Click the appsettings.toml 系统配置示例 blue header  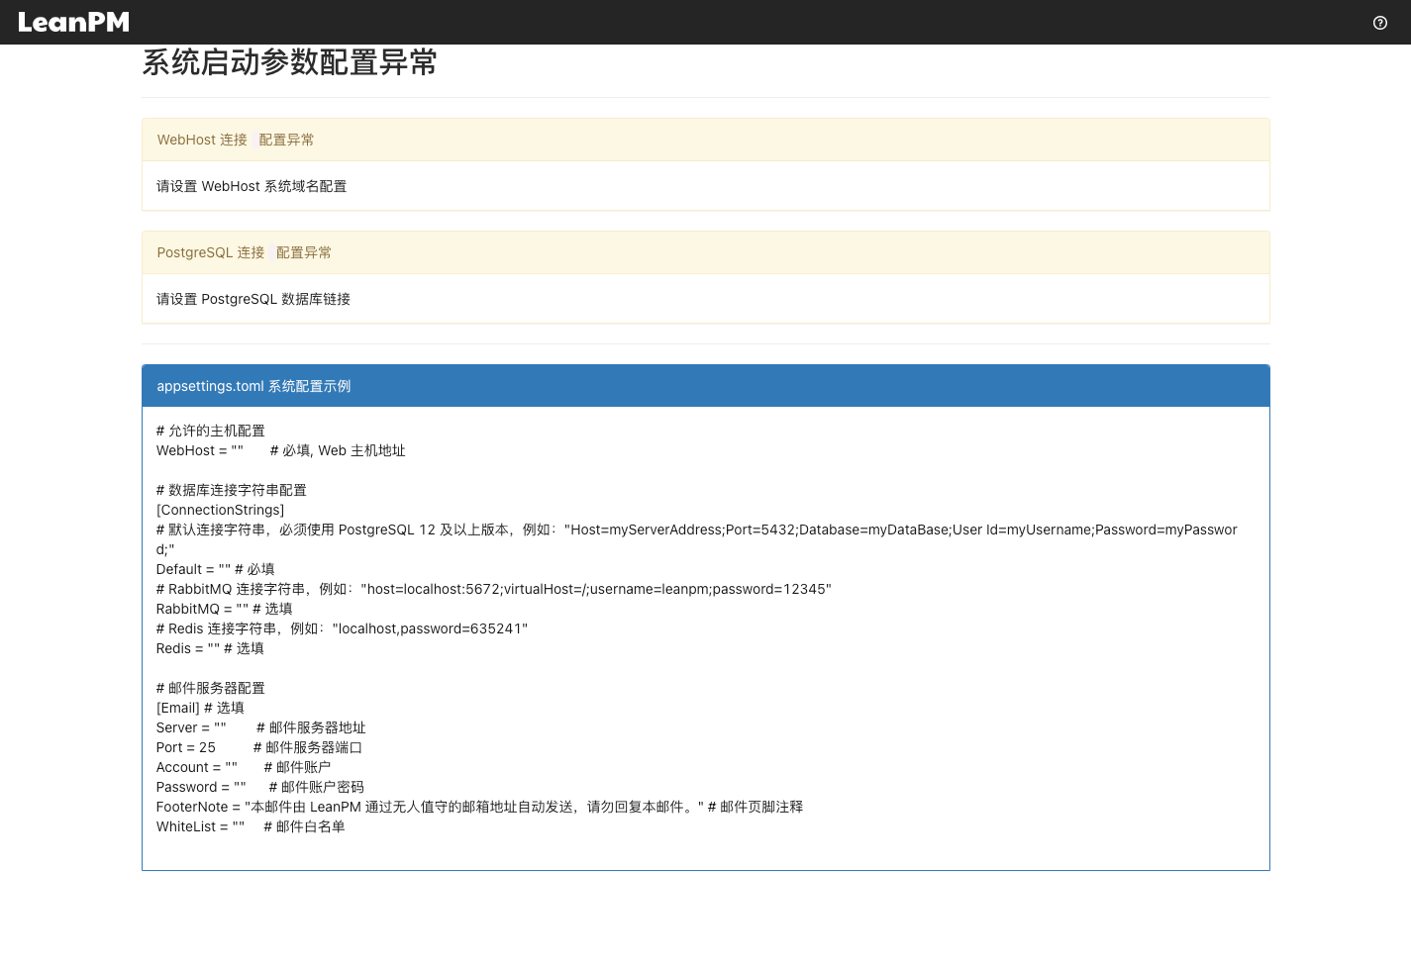coord(253,386)
